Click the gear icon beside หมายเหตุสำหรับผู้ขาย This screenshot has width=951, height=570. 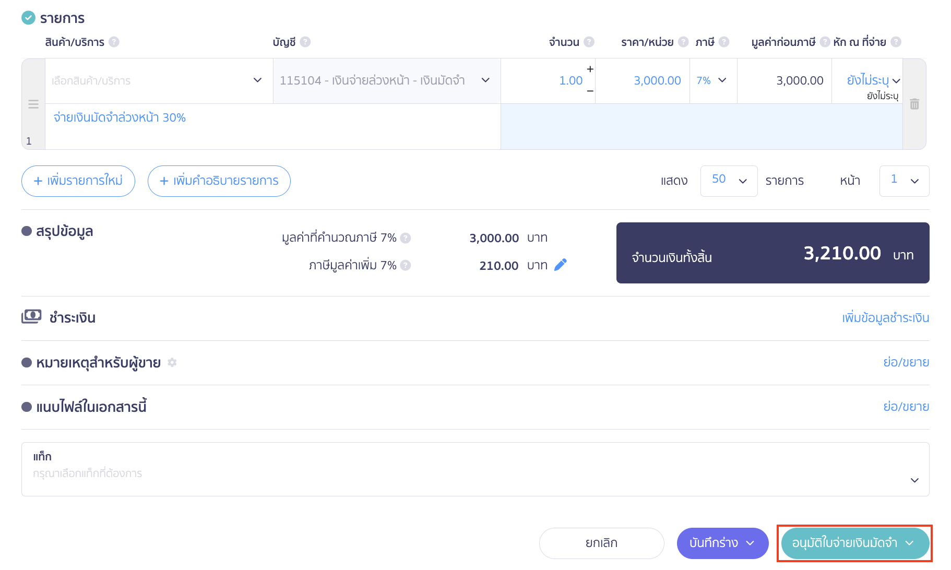(172, 362)
